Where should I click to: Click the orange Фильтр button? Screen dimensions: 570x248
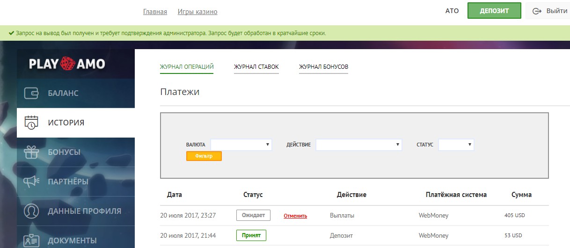(x=204, y=156)
